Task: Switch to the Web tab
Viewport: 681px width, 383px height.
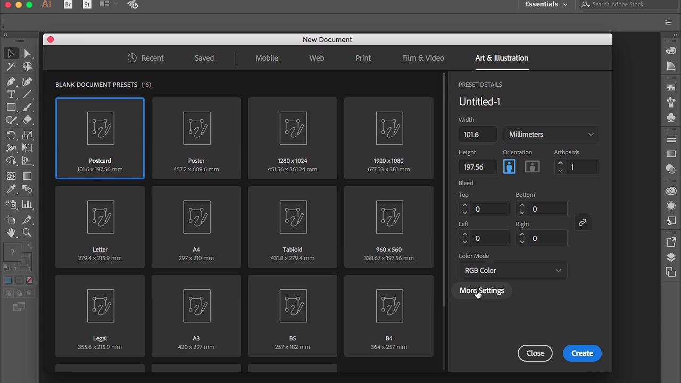Action: tap(317, 58)
